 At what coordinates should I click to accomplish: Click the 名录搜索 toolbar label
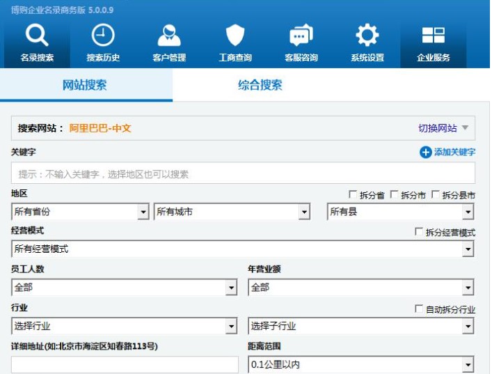pyautogui.click(x=37, y=58)
